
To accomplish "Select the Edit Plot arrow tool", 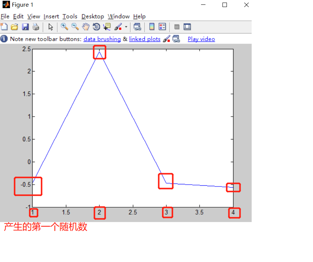I will tap(51, 27).
